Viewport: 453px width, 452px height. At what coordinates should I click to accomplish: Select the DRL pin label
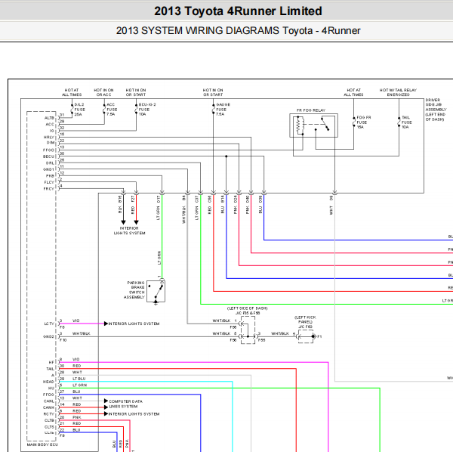pyautogui.click(x=50, y=163)
